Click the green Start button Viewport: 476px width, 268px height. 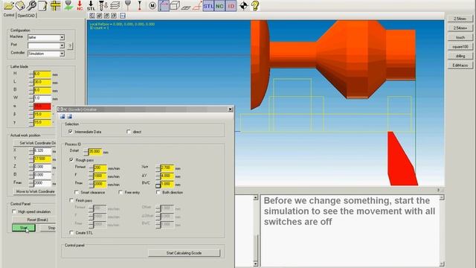pos(24,228)
